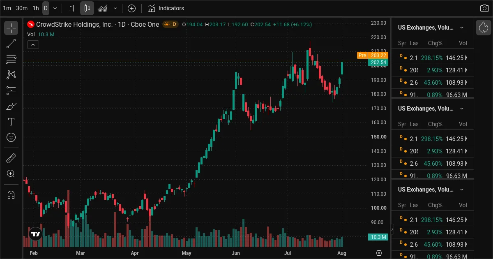This screenshot has width=493, height=259.
Task: Switch to the 30m interval
Action: coord(22,8)
